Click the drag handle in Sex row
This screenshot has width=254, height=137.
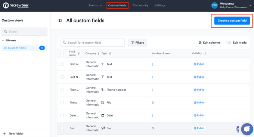coord(238,129)
